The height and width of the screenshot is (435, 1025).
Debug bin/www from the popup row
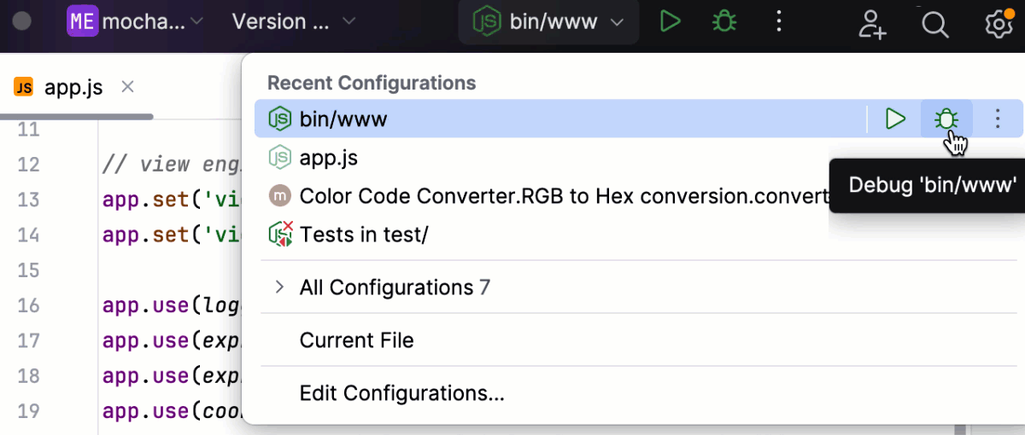point(946,119)
